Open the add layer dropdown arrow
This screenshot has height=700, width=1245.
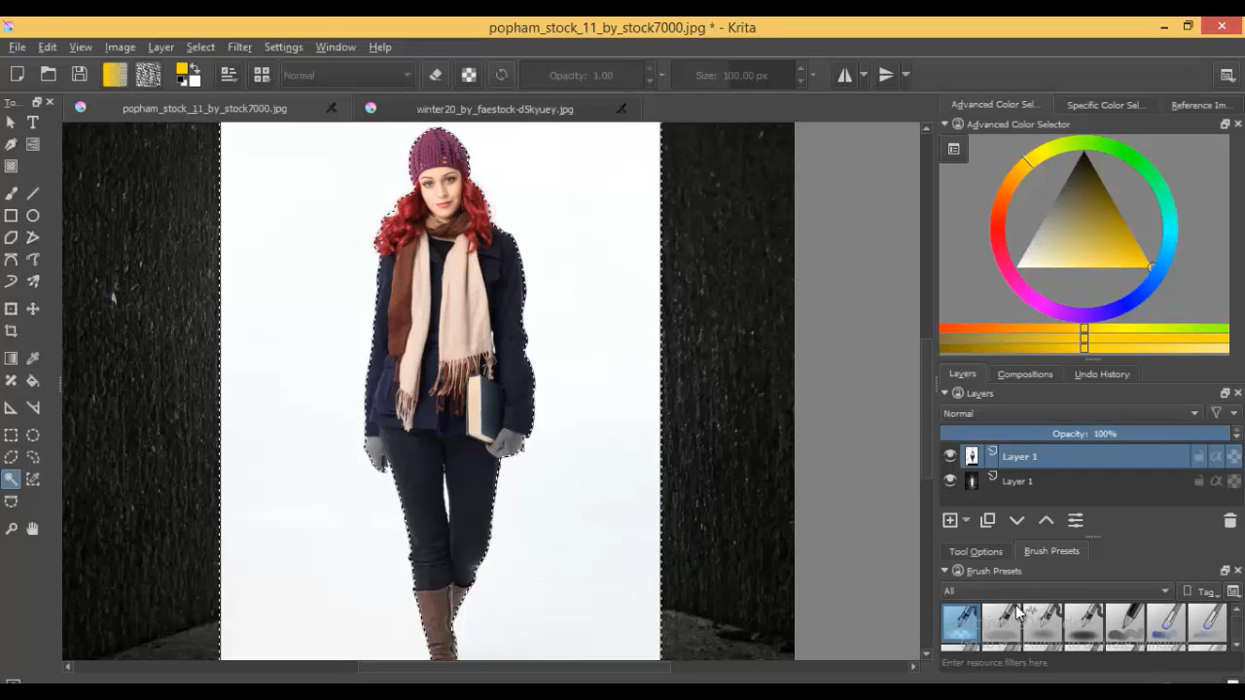(966, 521)
